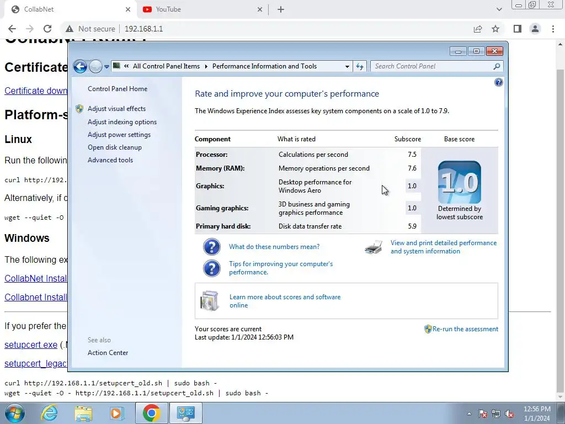The image size is (565, 424).
Task: Click shield icon next to Re-run the assessment
Action: tap(428, 329)
